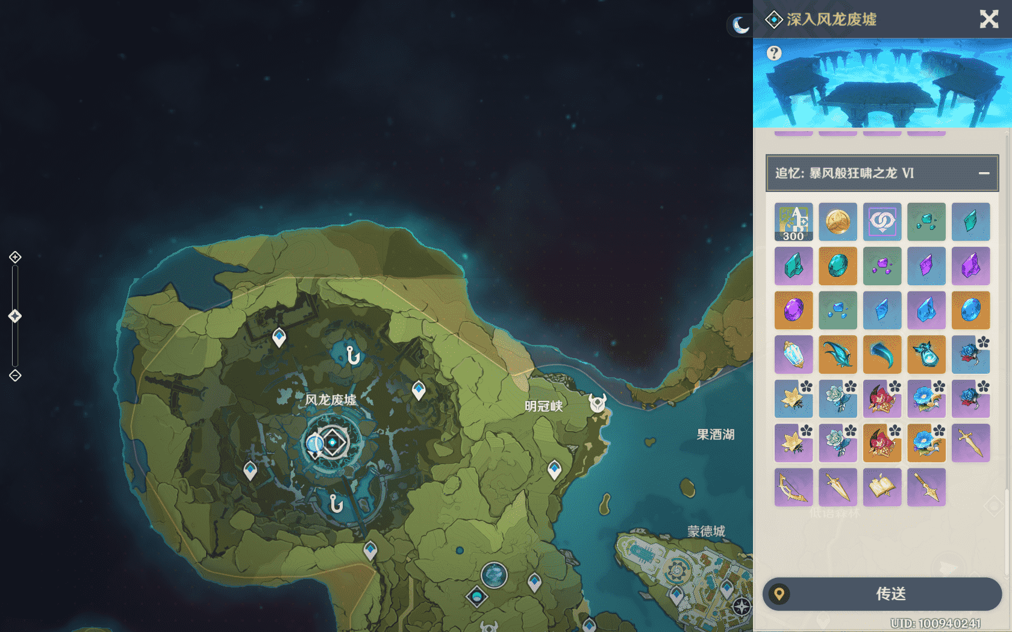1012x632 pixels.
Task: Click the map zoom slider handle
Action: [15, 316]
